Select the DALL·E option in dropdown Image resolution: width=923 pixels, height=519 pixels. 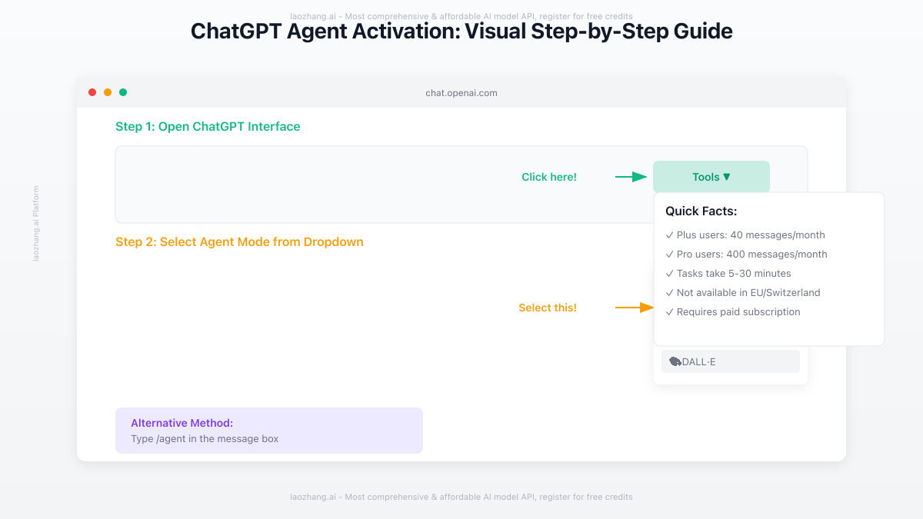[731, 361]
